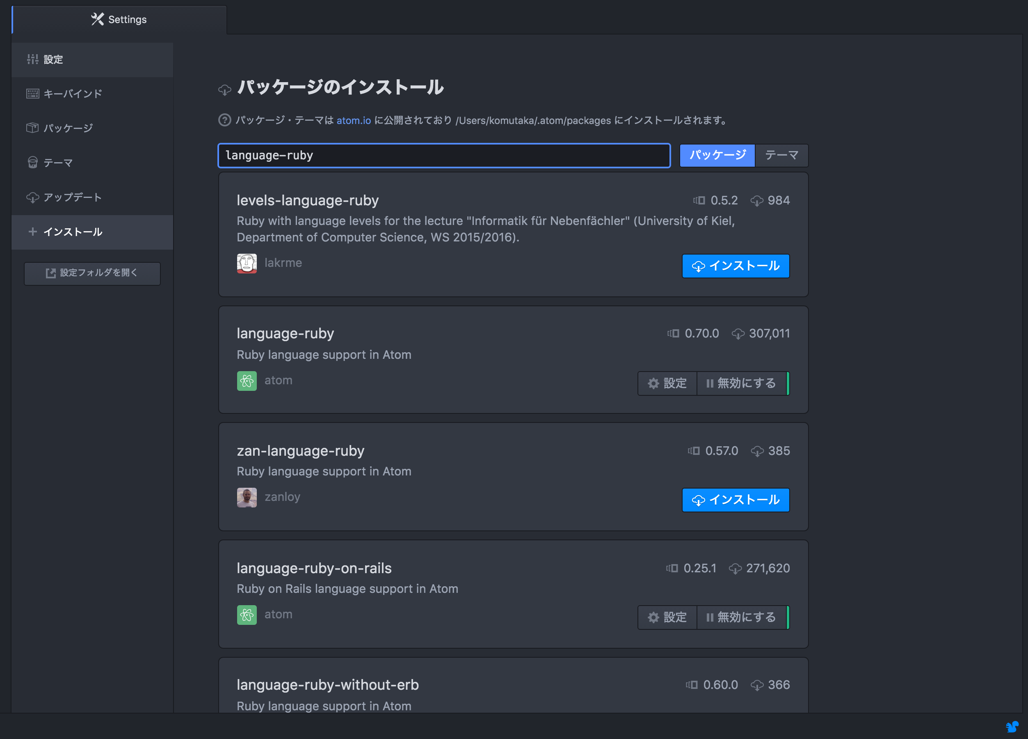
Task: Open the テーマ themes section in sidebar
Action: coord(92,163)
